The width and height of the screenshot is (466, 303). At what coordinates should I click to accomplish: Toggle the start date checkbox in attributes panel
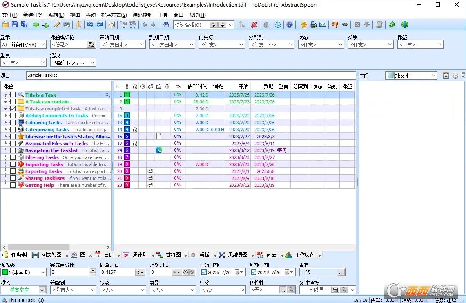[204, 272]
